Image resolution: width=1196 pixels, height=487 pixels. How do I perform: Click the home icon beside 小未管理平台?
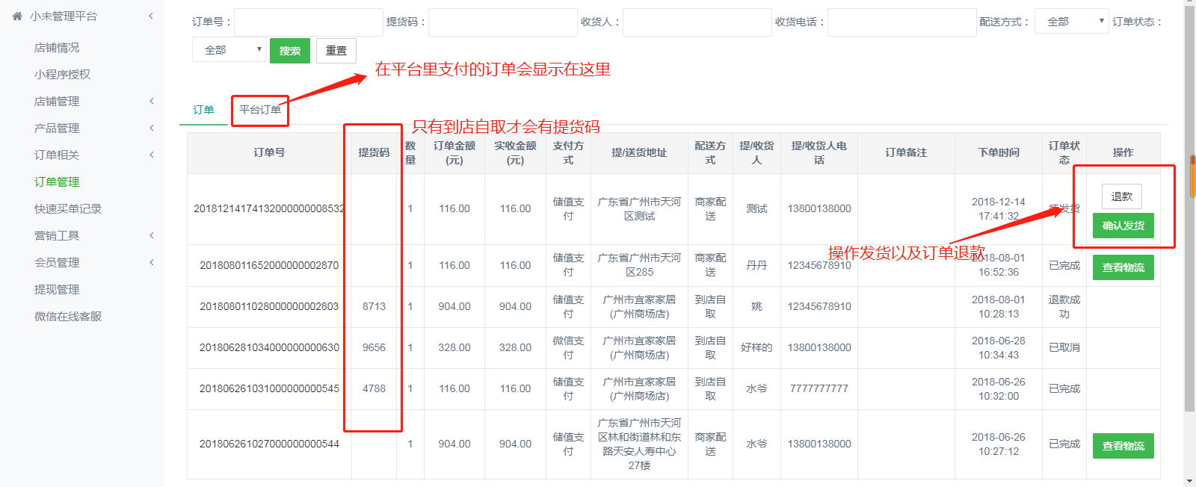[17, 16]
